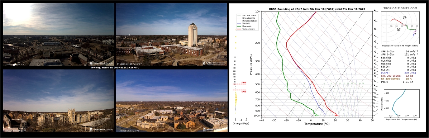Screen dimensions: 429x138
Task: Open the tall tower webcam view
Action: (x=172, y=34)
